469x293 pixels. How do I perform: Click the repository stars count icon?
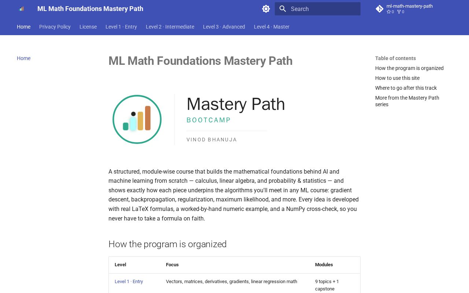click(x=389, y=12)
